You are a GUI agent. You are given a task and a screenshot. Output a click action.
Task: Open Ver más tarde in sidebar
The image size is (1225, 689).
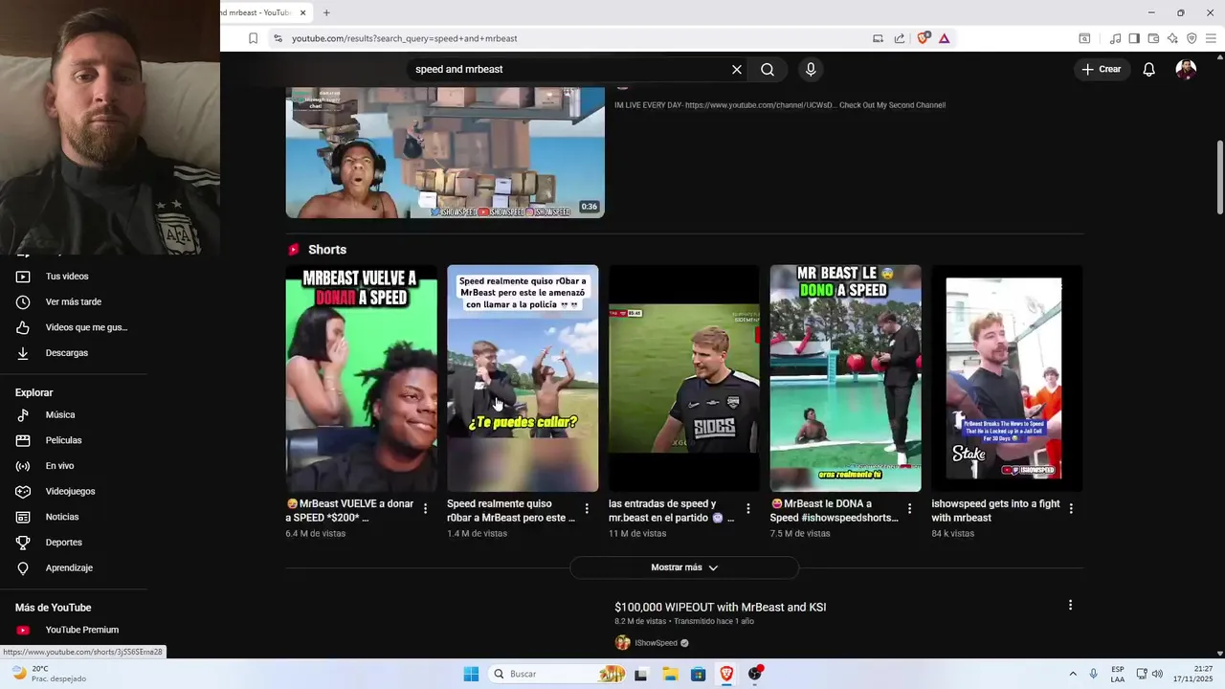click(x=73, y=301)
